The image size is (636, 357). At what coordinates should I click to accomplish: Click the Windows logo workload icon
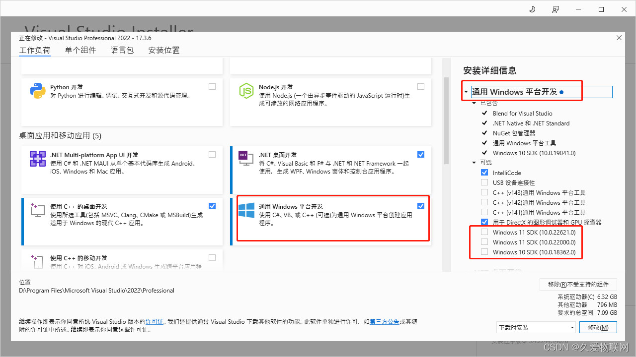[x=246, y=210]
